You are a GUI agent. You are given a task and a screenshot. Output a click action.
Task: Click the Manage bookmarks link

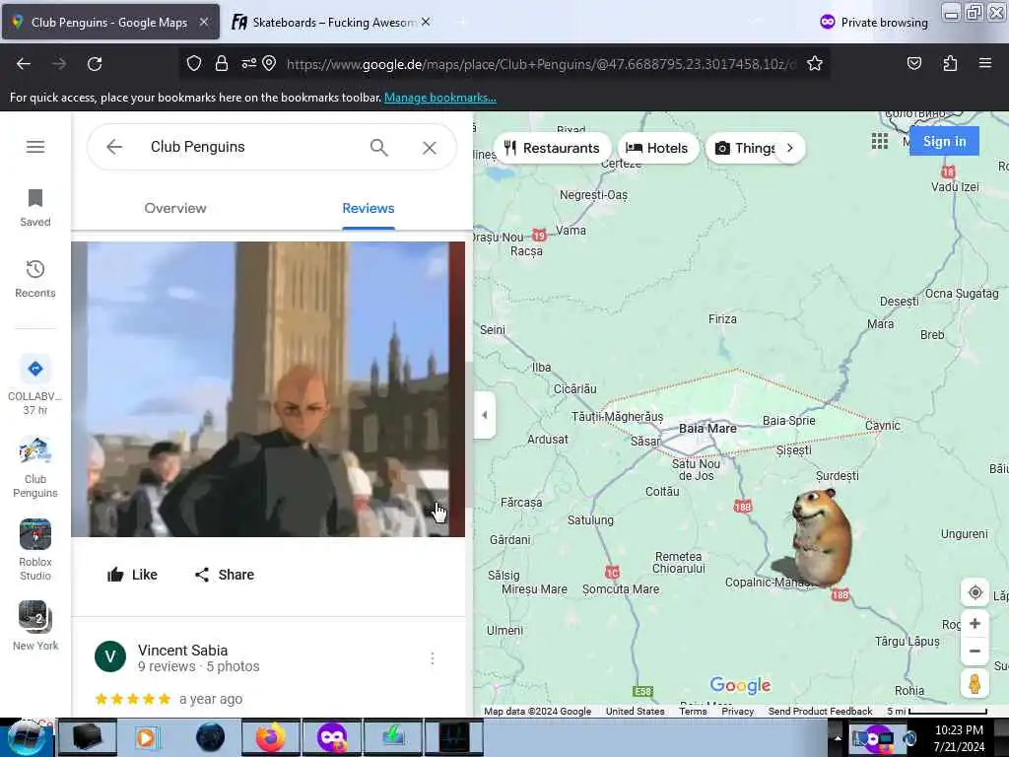pyautogui.click(x=440, y=98)
